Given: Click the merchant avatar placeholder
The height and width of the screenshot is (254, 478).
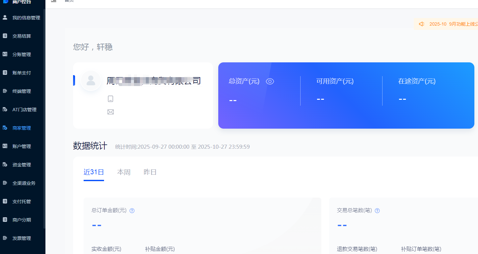Looking at the screenshot, I should (91, 80).
